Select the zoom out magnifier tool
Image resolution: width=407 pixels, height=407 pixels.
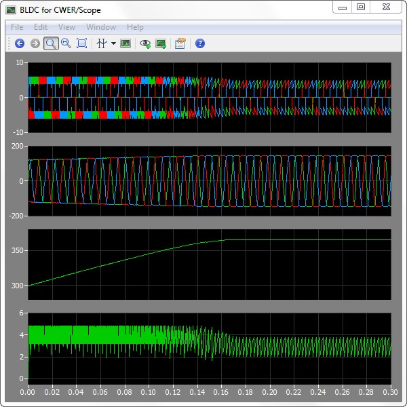tap(66, 43)
